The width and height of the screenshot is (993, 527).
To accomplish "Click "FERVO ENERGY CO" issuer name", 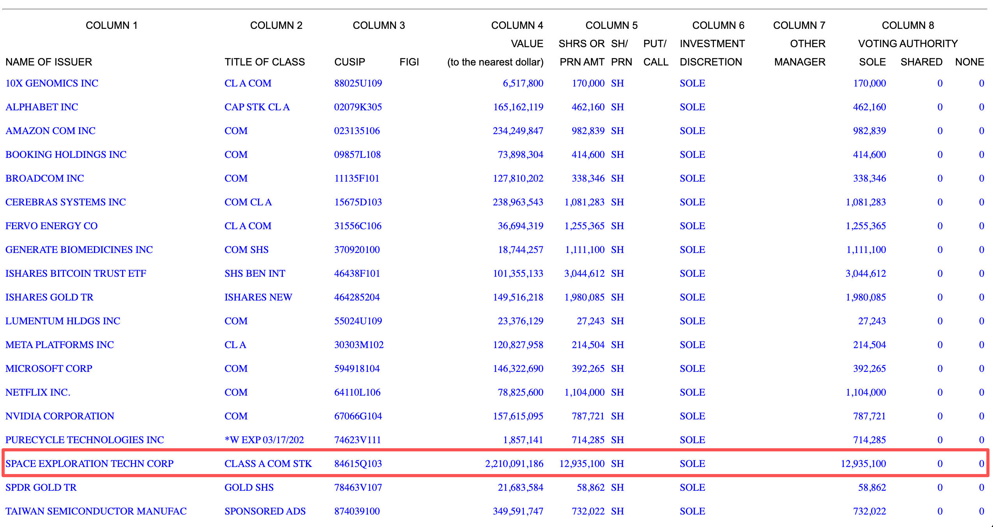I will pyautogui.click(x=51, y=226).
